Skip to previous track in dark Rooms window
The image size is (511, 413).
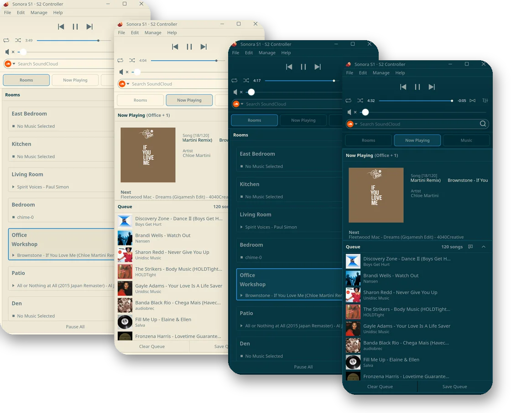[x=289, y=67]
